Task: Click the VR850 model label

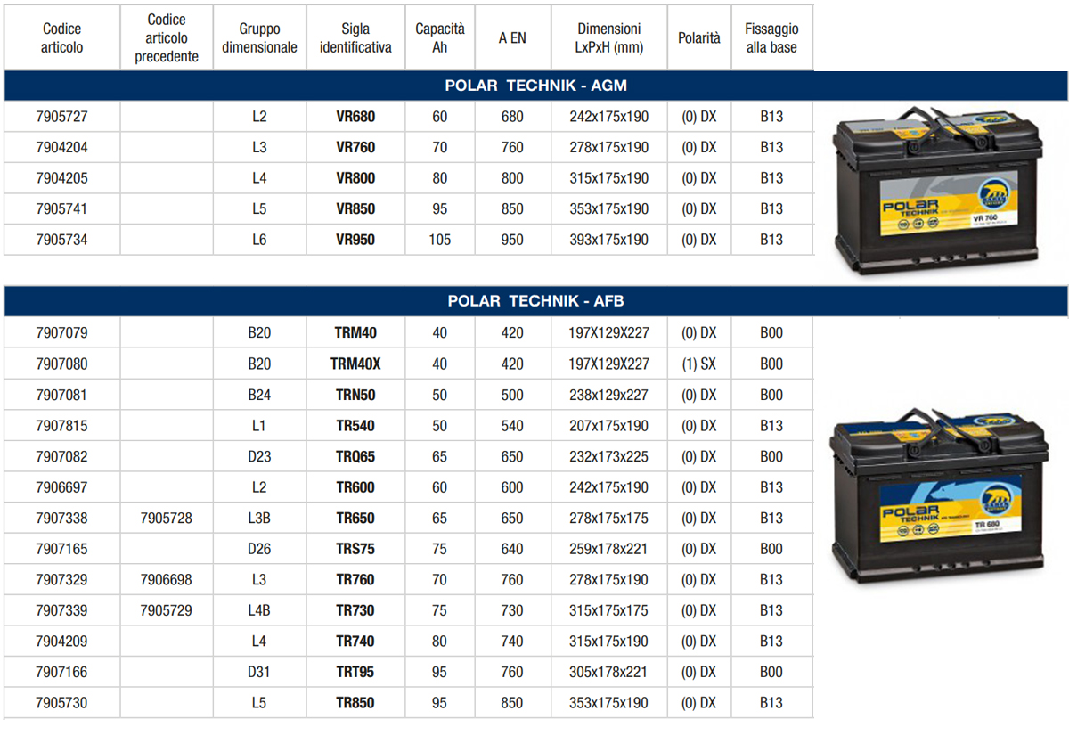Action: (x=355, y=208)
